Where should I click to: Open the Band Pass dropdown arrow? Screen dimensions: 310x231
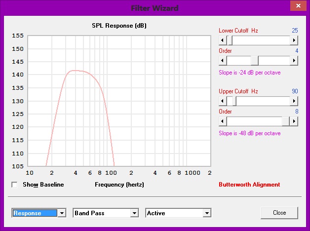click(134, 213)
